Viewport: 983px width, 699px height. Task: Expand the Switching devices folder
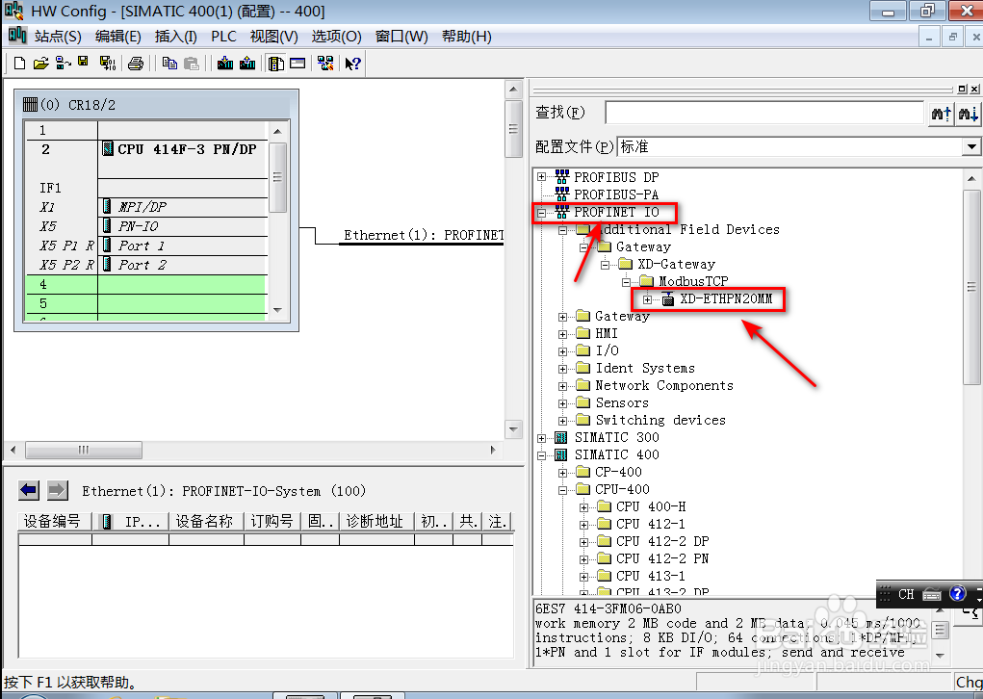coord(562,421)
